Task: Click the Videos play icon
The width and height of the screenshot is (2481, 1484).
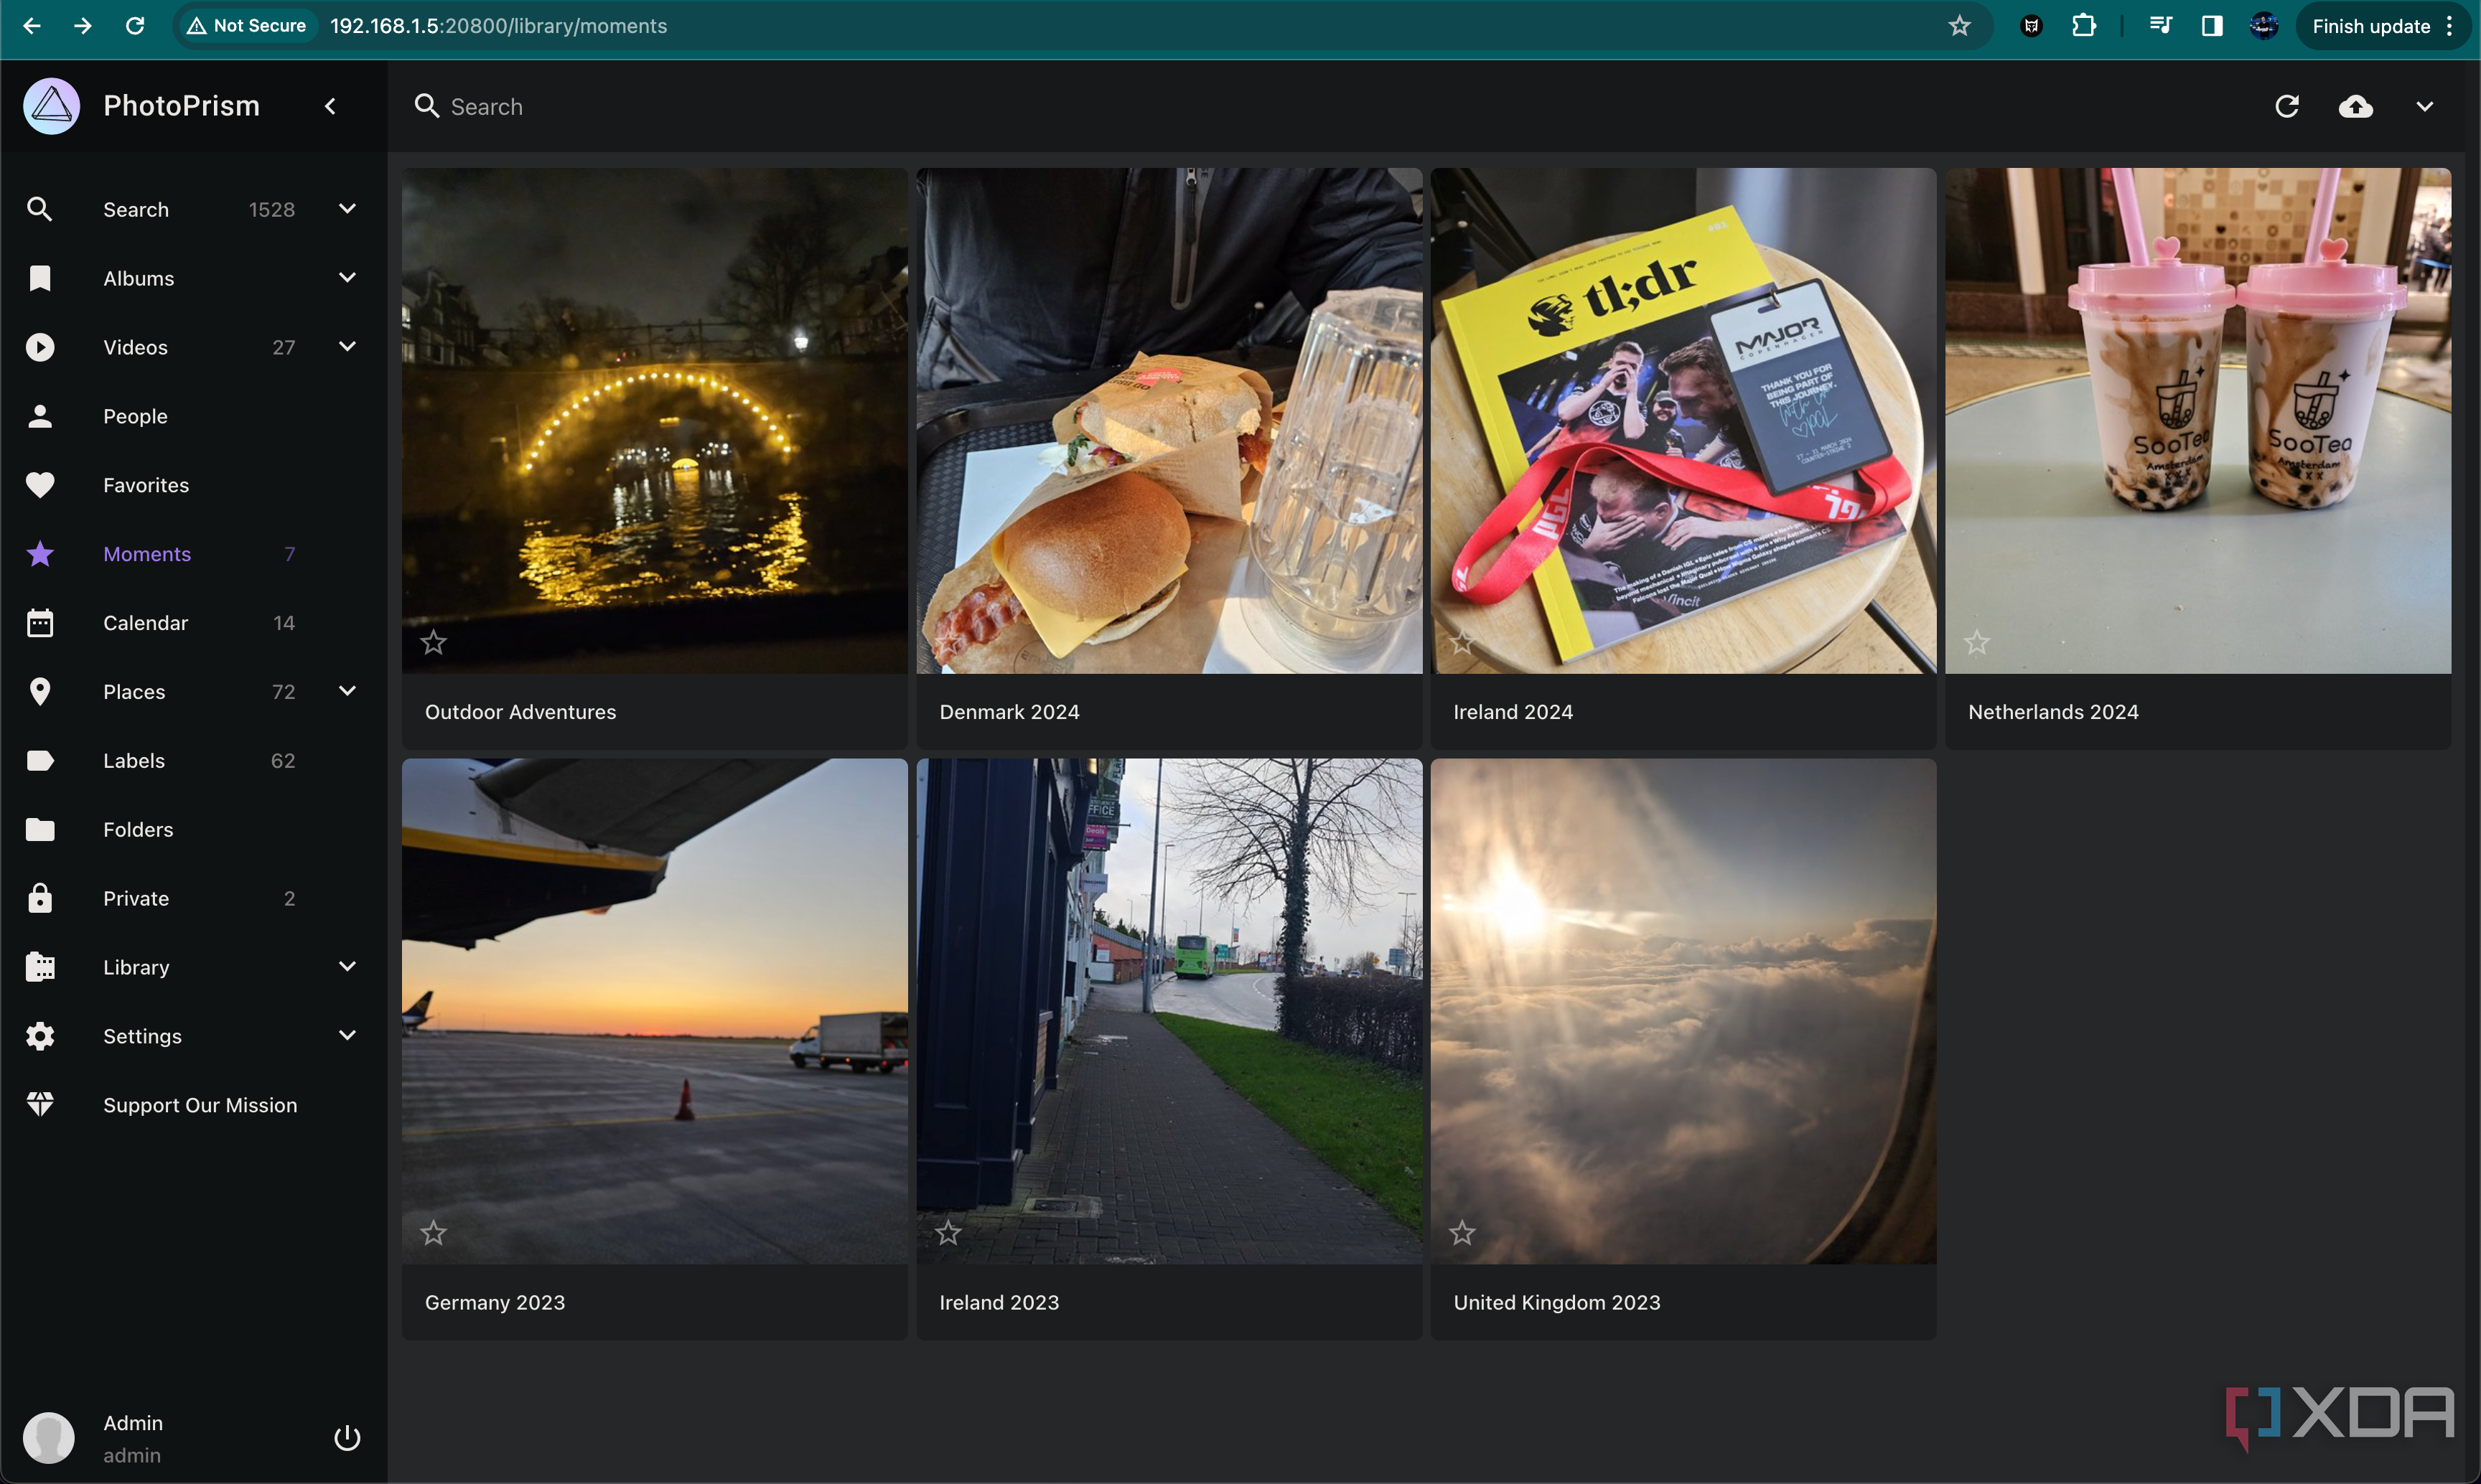Action: [40, 347]
